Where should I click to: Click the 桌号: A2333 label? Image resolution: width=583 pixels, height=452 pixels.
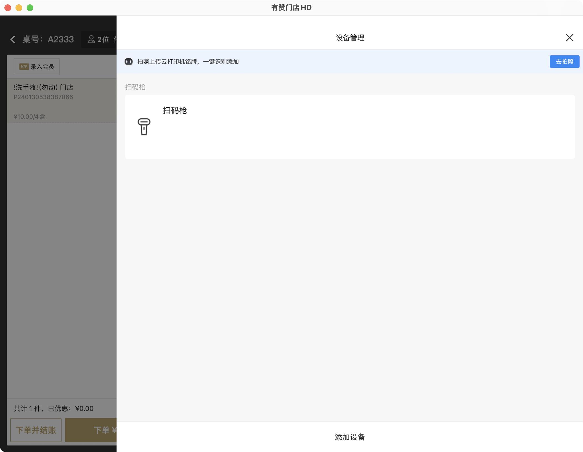tap(48, 39)
